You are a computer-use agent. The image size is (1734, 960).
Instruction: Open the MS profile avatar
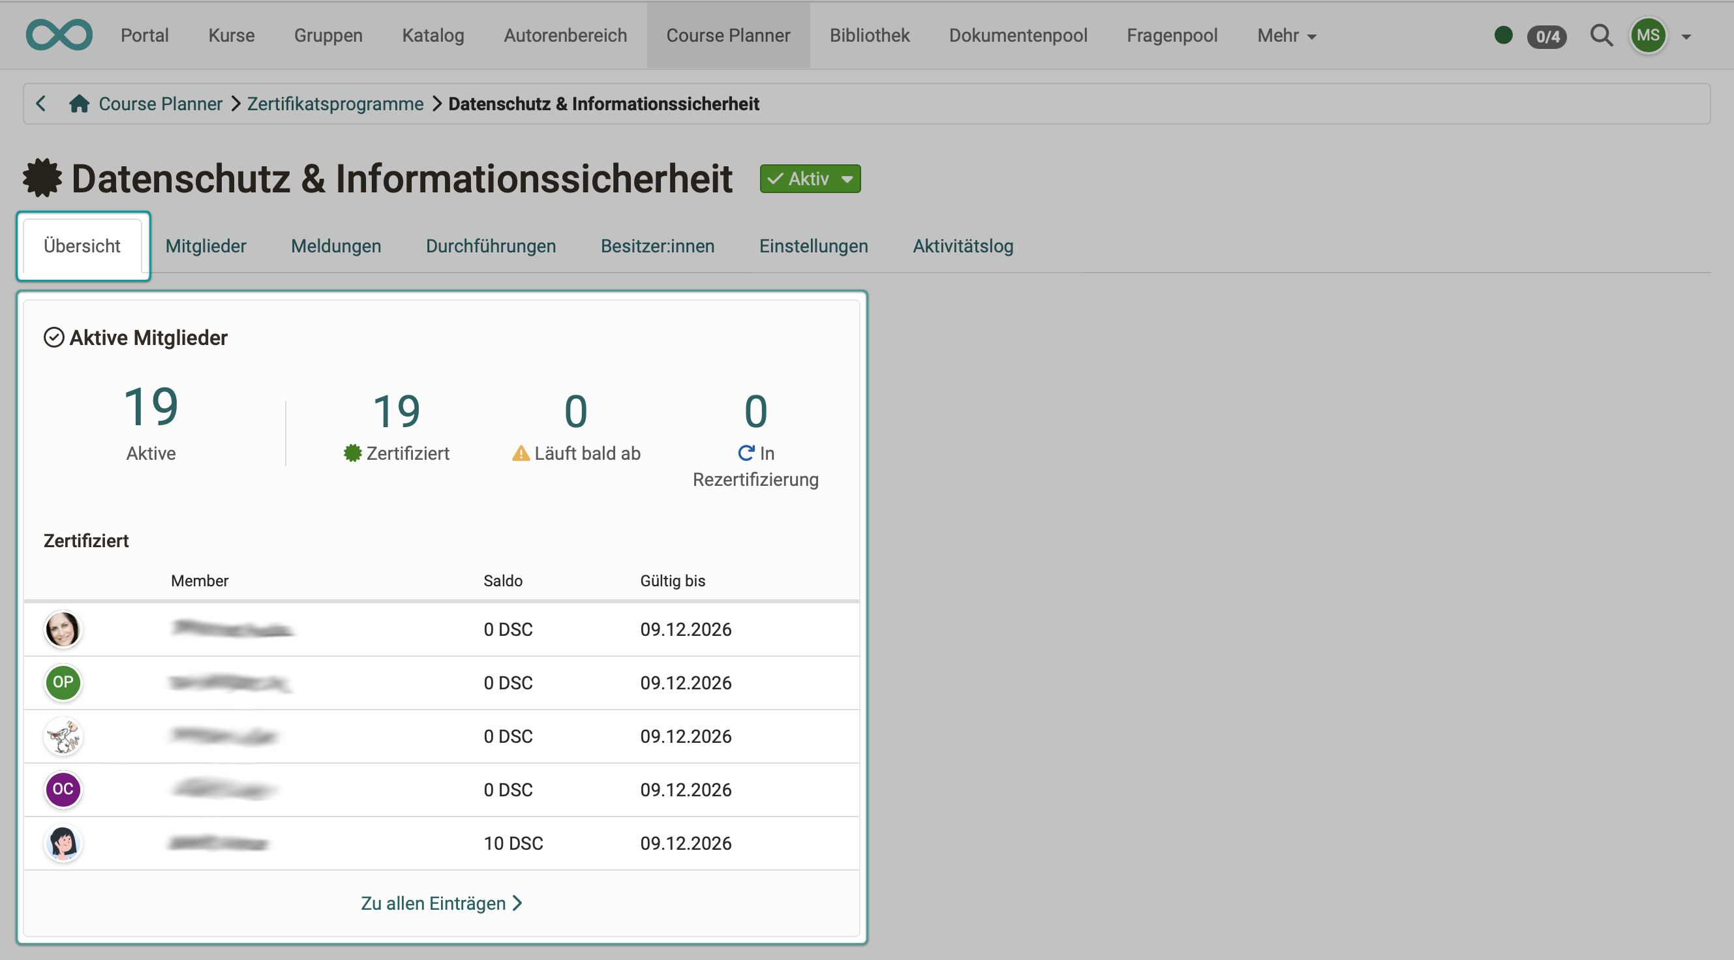1648,36
